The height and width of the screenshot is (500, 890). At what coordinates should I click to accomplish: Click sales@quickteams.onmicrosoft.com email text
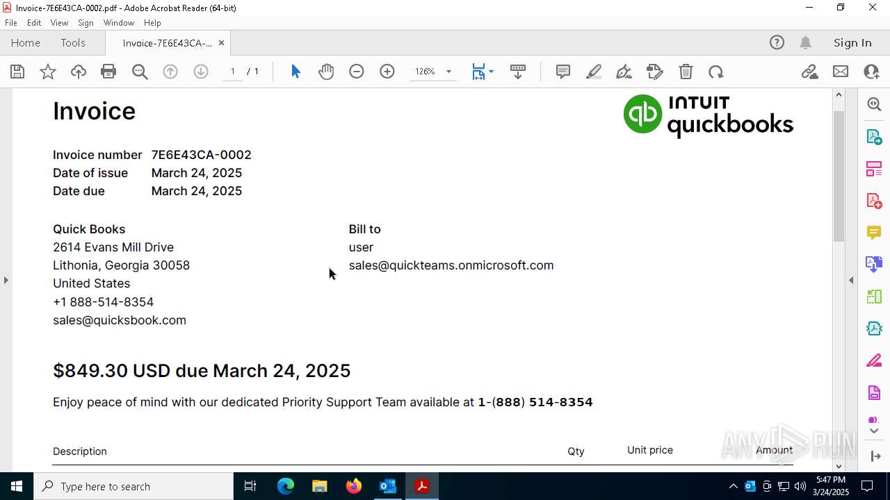pyautogui.click(x=451, y=265)
